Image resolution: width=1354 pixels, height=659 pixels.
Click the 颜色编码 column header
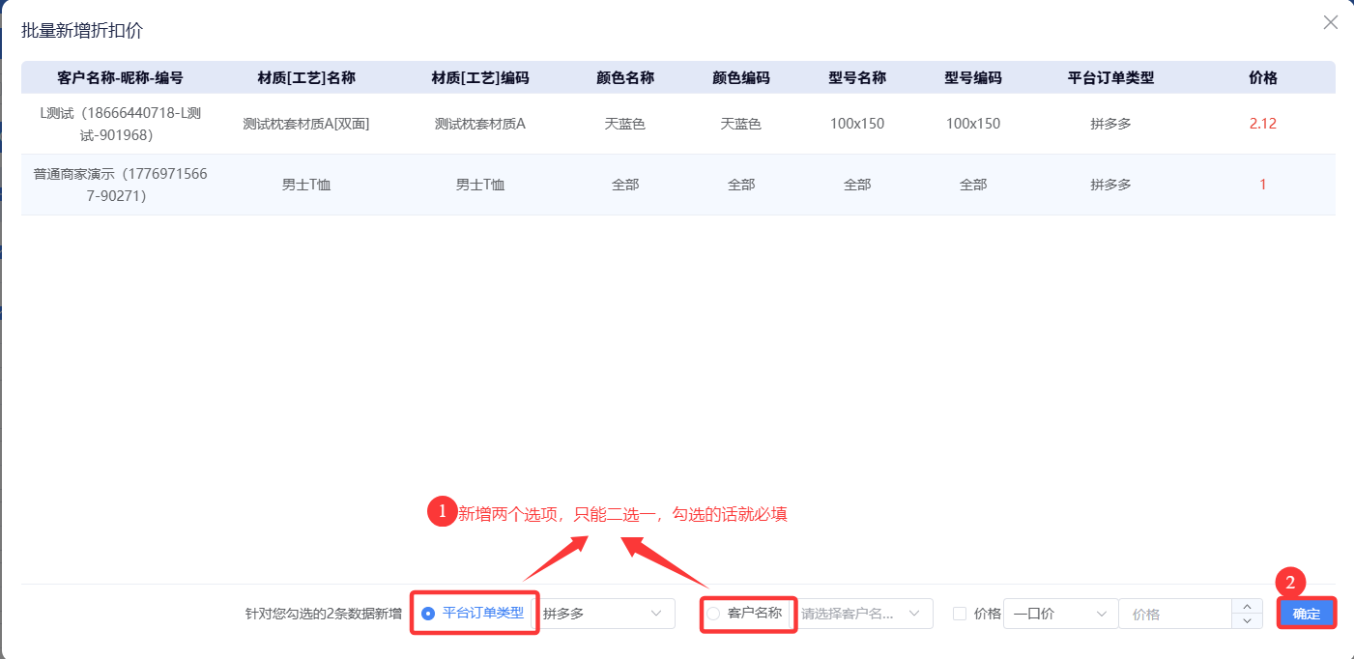pyautogui.click(x=741, y=77)
